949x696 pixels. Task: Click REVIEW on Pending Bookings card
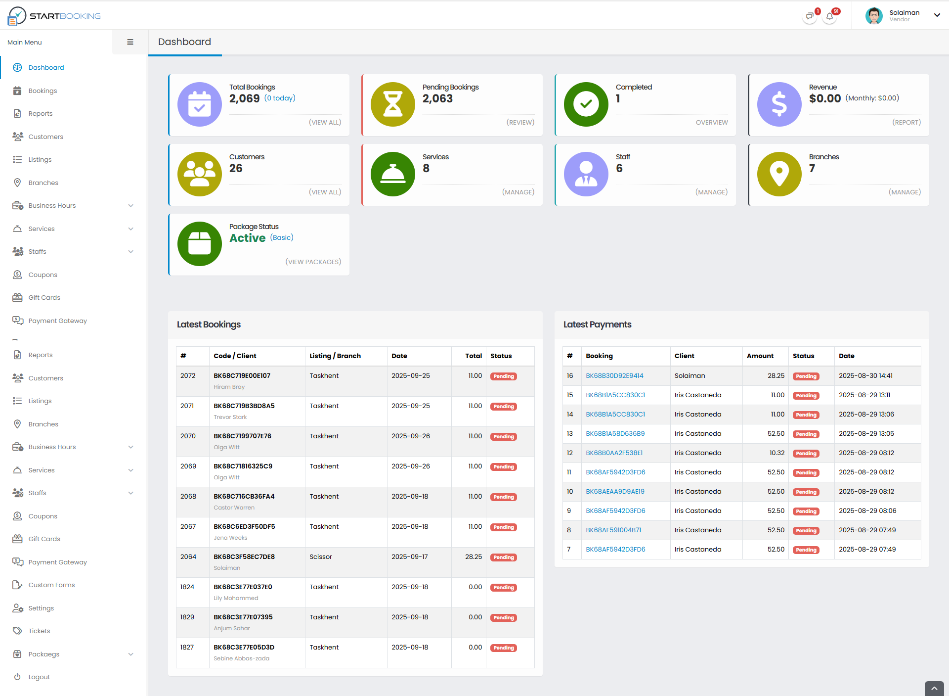pyautogui.click(x=520, y=122)
